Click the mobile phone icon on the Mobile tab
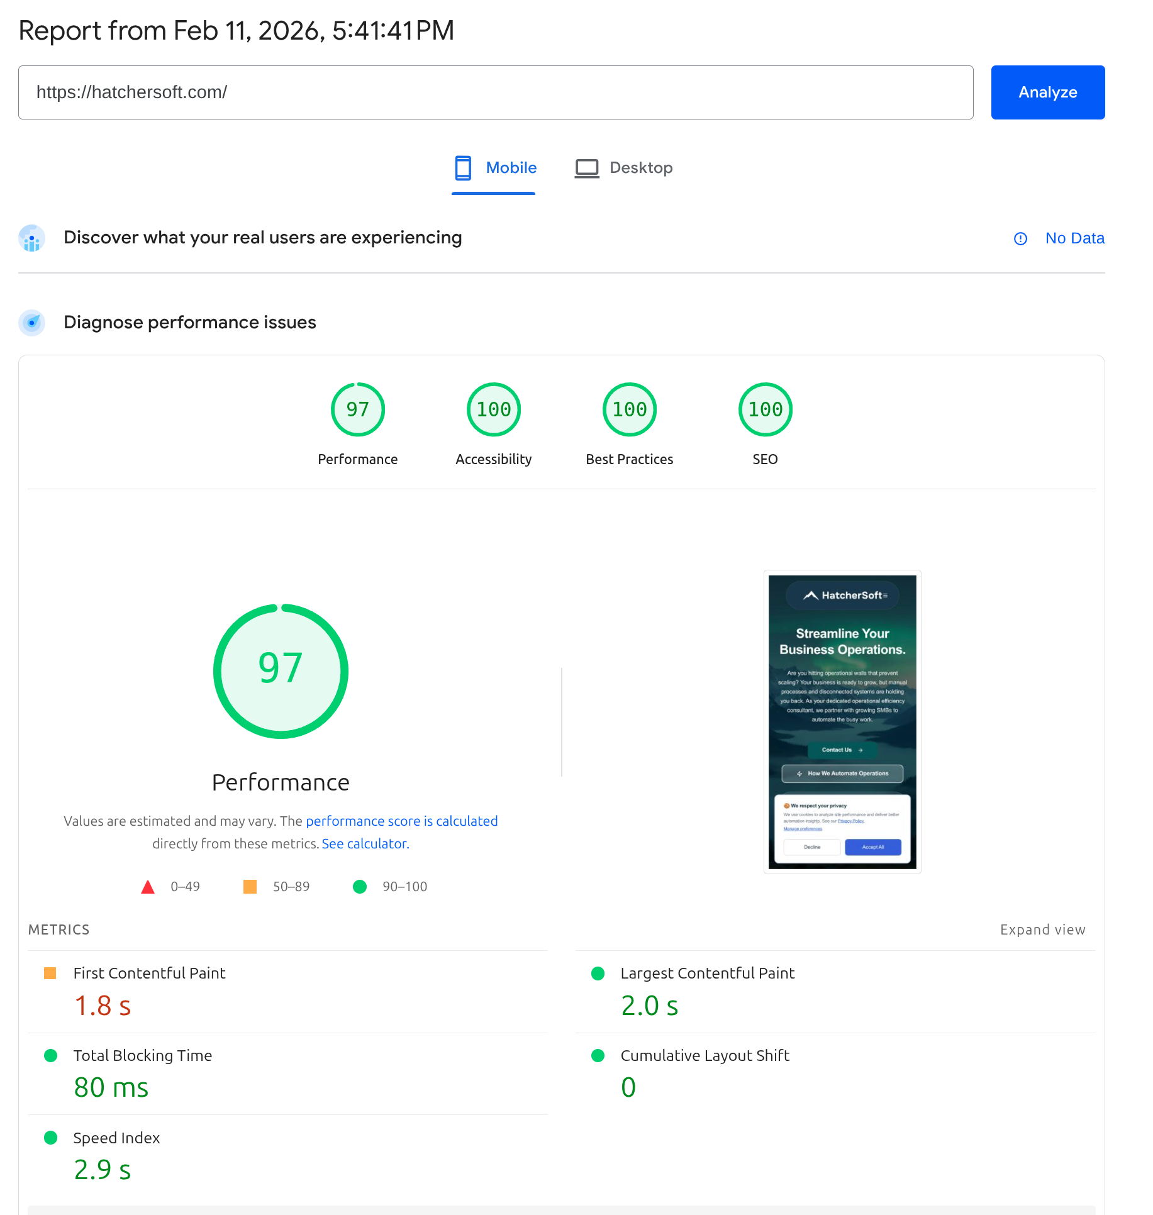Image resolution: width=1153 pixels, height=1215 pixels. coord(464,168)
